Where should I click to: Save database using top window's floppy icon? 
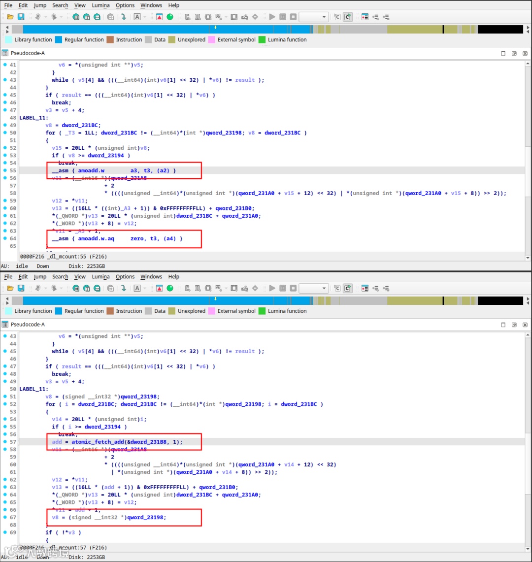(x=21, y=17)
